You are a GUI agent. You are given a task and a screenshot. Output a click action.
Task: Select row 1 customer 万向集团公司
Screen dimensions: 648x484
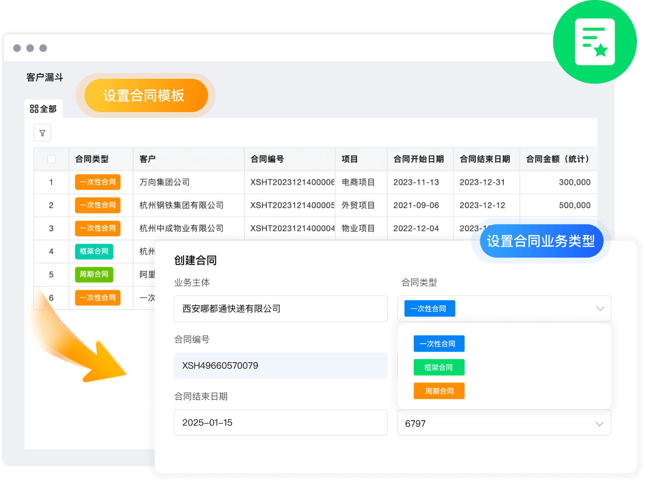point(165,182)
